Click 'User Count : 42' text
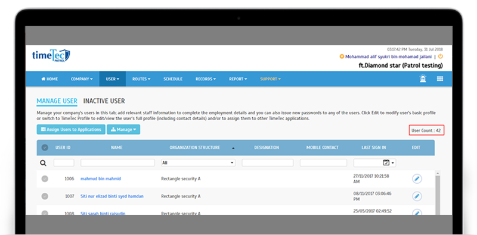 coord(426,130)
